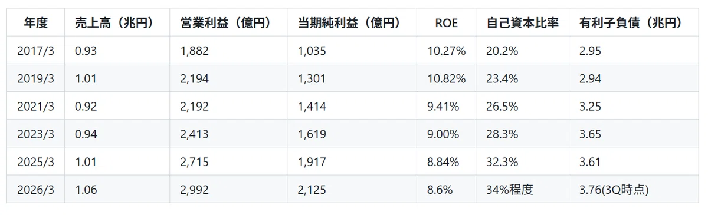Select the 2021/3 row label
Image resolution: width=708 pixels, height=215 pixels.
[x=35, y=107]
